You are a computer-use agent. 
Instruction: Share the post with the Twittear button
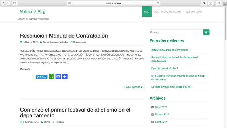[x=41, y=77]
